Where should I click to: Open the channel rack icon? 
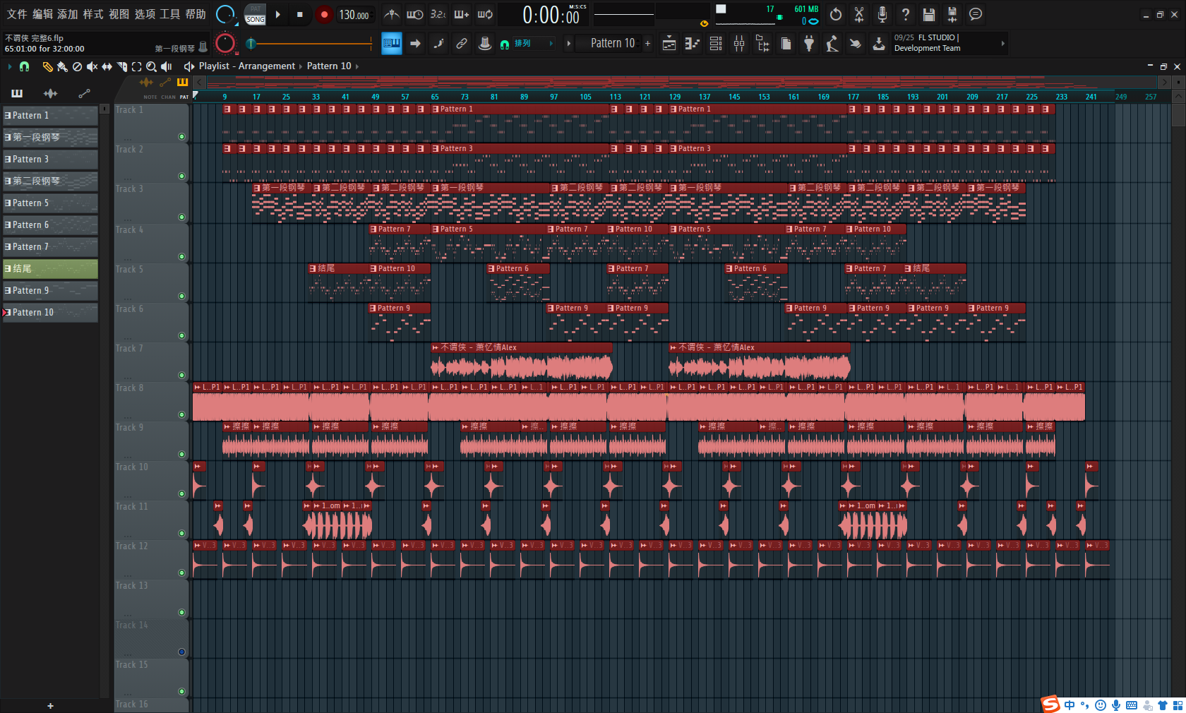point(716,44)
